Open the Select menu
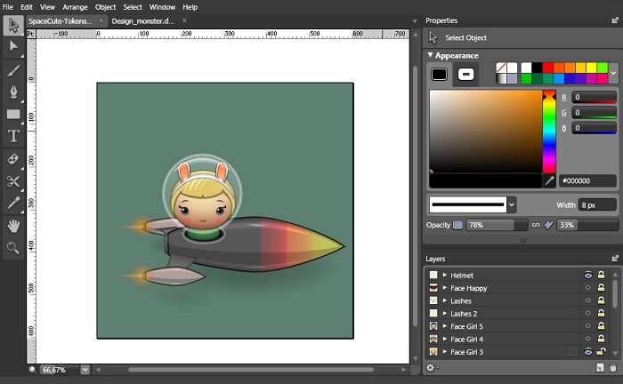This screenshot has width=623, height=384. click(x=133, y=7)
